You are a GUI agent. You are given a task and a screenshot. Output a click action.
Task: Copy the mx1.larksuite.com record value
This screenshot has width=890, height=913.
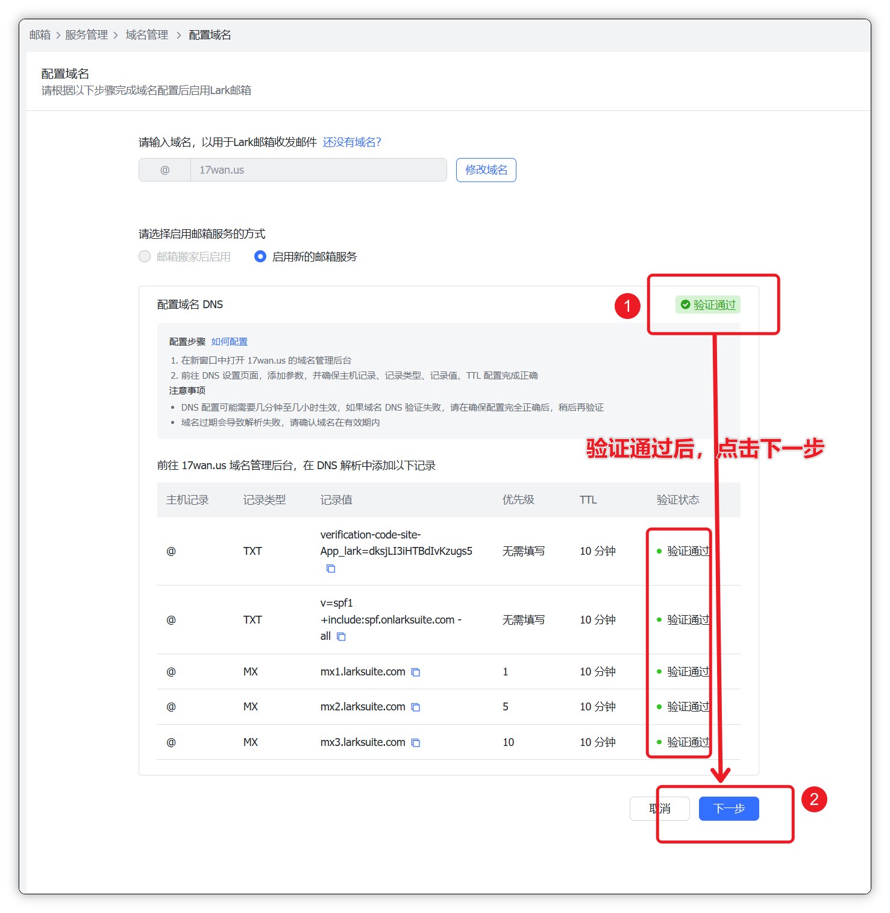click(415, 672)
